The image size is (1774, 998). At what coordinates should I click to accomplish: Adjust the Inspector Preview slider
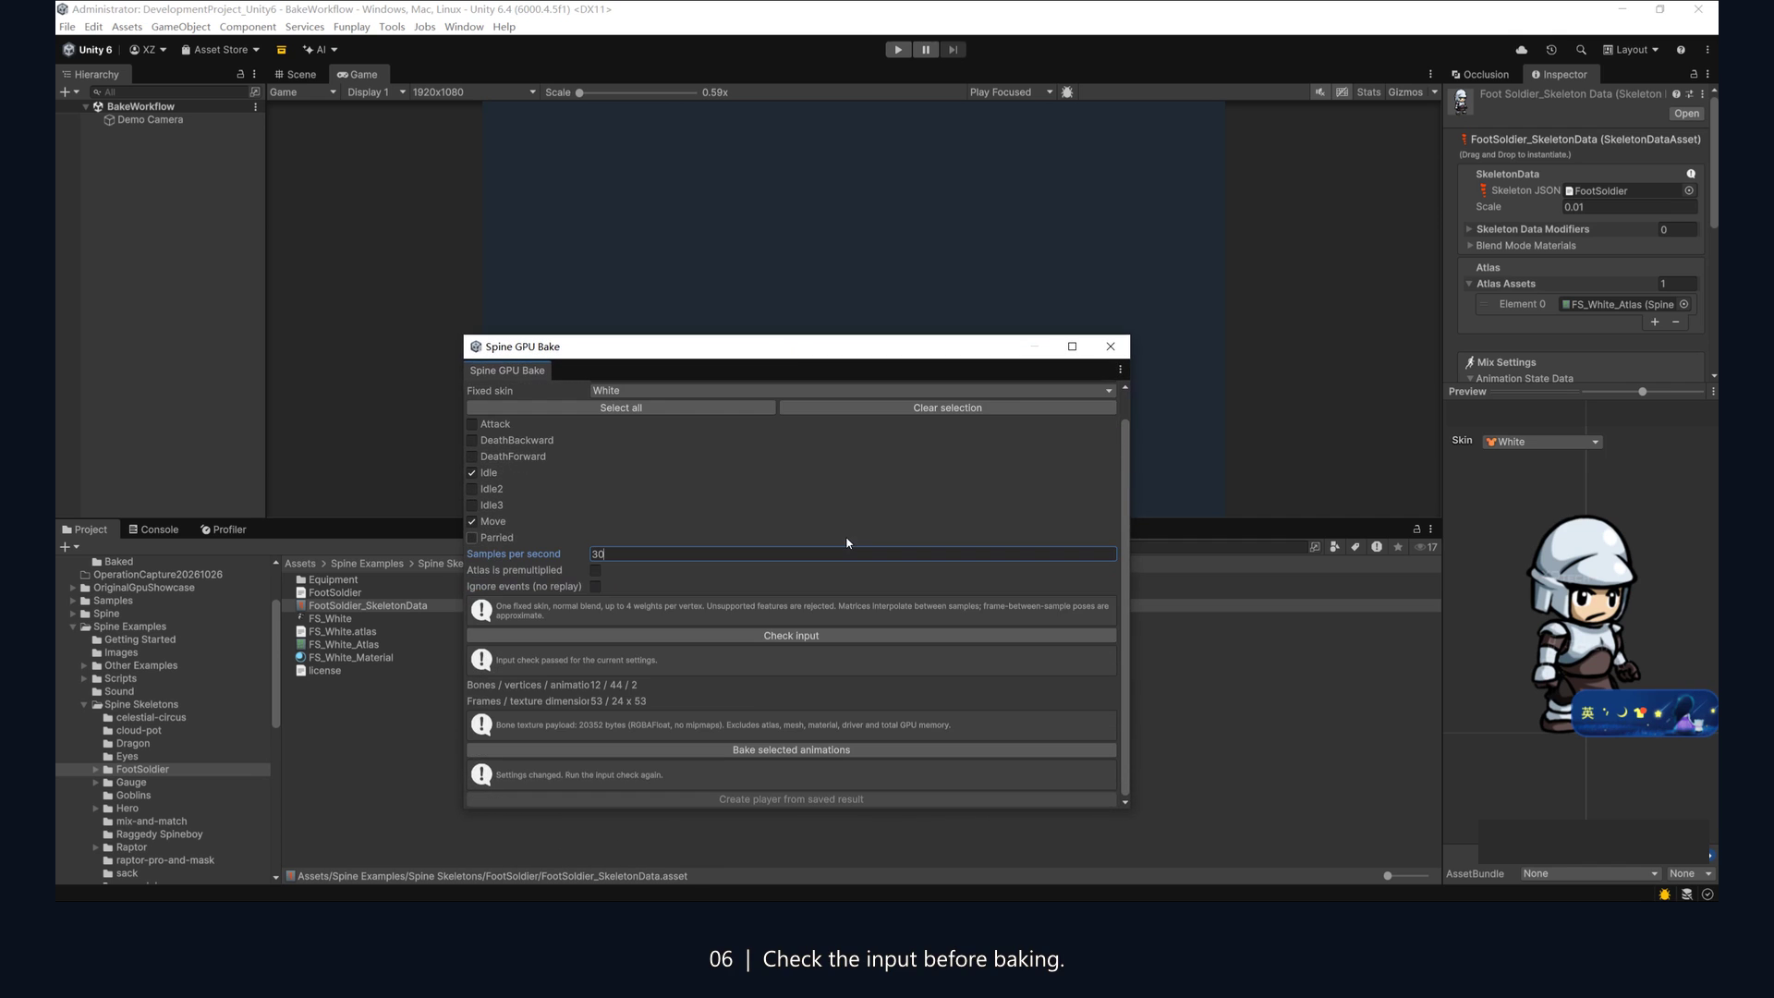(x=1643, y=392)
